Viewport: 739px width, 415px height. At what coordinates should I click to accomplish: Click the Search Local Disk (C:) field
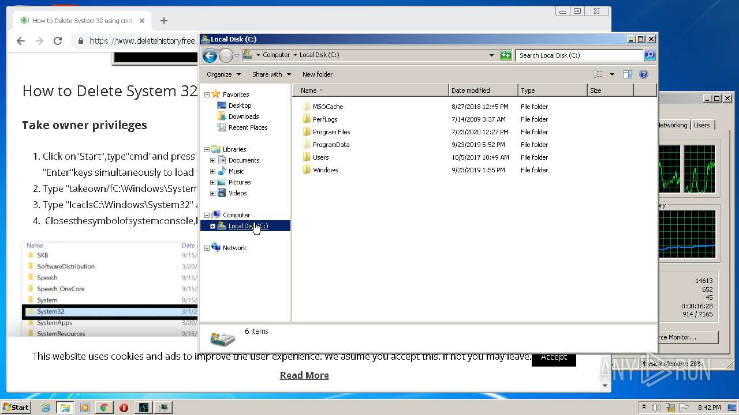579,55
